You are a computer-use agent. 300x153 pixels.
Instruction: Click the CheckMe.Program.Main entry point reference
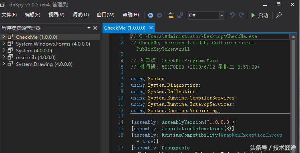click(x=189, y=61)
